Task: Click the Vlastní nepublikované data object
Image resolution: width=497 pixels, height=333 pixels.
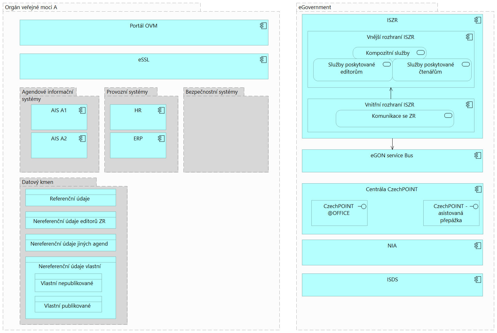Action: (x=68, y=283)
